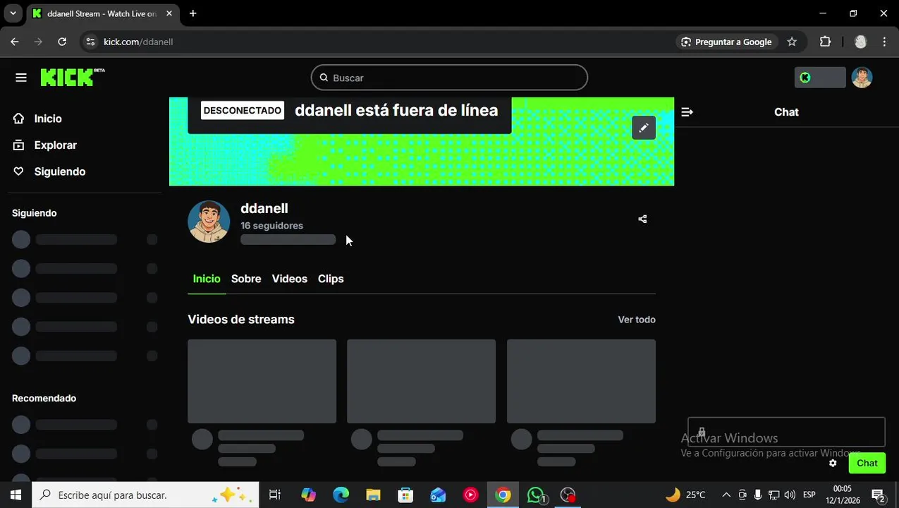This screenshot has width=899, height=508.
Task: Click the chat message input box
Action: 786,432
